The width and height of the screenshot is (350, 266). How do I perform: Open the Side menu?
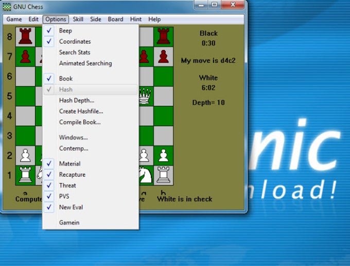click(x=96, y=19)
